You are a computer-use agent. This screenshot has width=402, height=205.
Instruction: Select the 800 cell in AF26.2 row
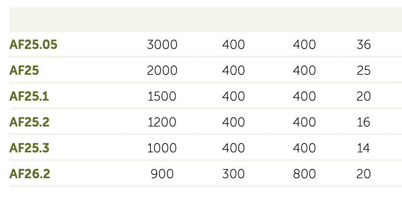(x=304, y=174)
